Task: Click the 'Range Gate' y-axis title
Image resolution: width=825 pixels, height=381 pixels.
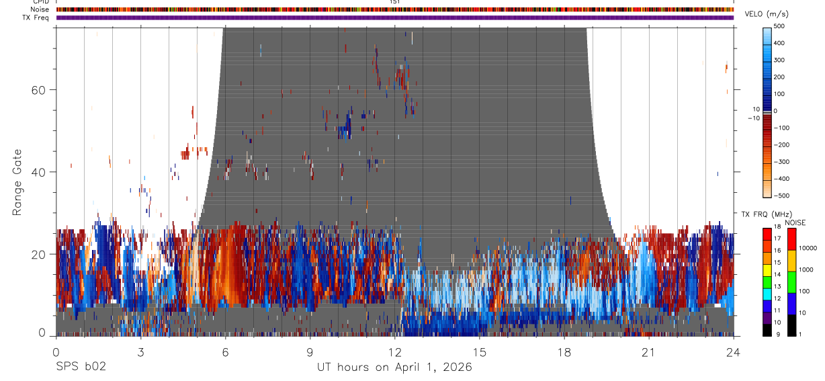Action: click(16, 182)
